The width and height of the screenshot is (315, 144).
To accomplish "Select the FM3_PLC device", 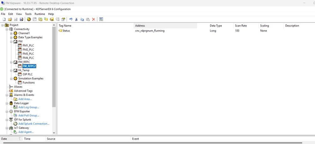I will (28, 54).
